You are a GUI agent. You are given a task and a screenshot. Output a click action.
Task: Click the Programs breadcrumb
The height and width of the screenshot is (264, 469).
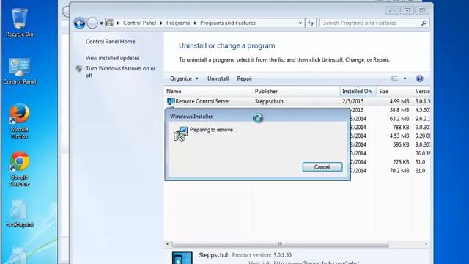pyautogui.click(x=178, y=23)
